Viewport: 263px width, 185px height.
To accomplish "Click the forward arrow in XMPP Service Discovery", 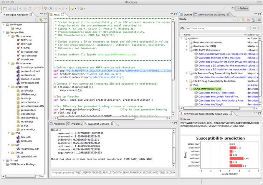I will 239,20.
